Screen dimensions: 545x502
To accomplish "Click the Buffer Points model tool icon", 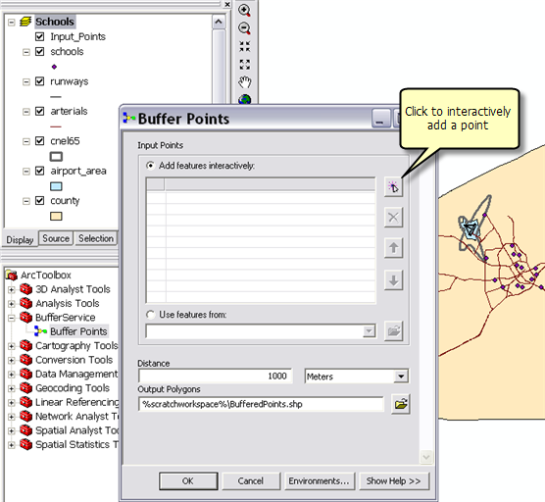I will pyautogui.click(x=40, y=331).
